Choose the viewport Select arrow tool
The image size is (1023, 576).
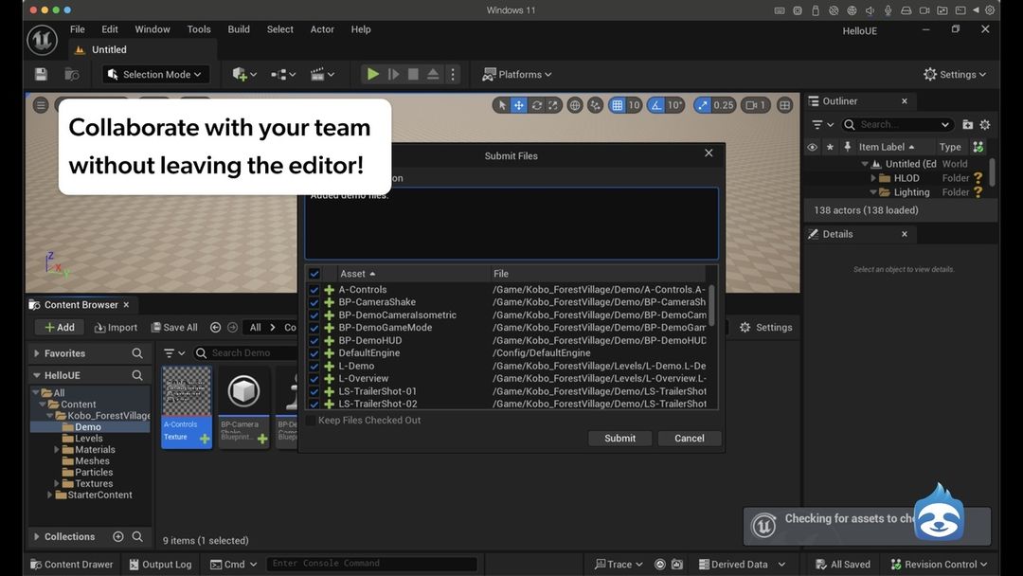[502, 105]
